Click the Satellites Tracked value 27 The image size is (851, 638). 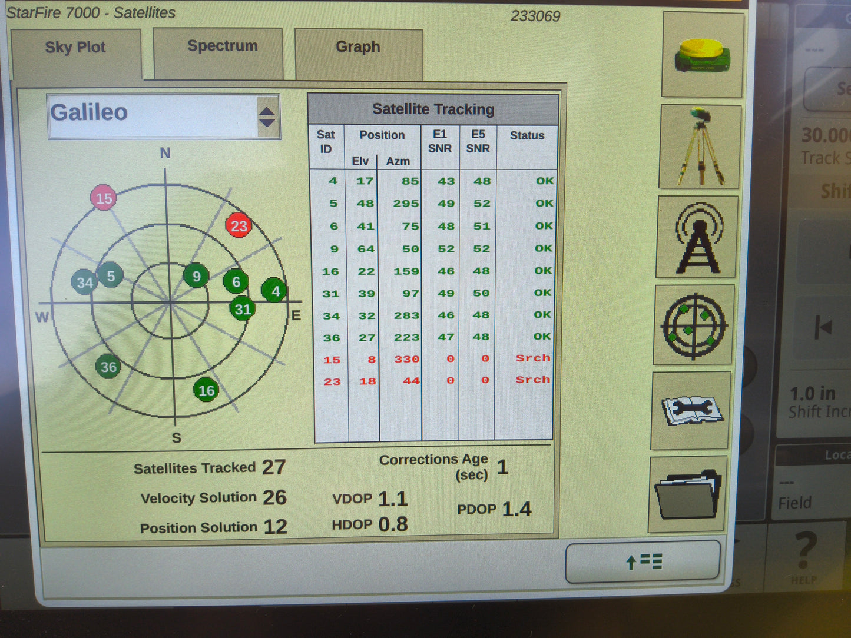tap(274, 467)
